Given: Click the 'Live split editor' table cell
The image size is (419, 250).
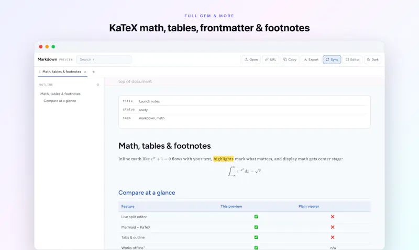Looking at the screenshot, I should (134, 217).
